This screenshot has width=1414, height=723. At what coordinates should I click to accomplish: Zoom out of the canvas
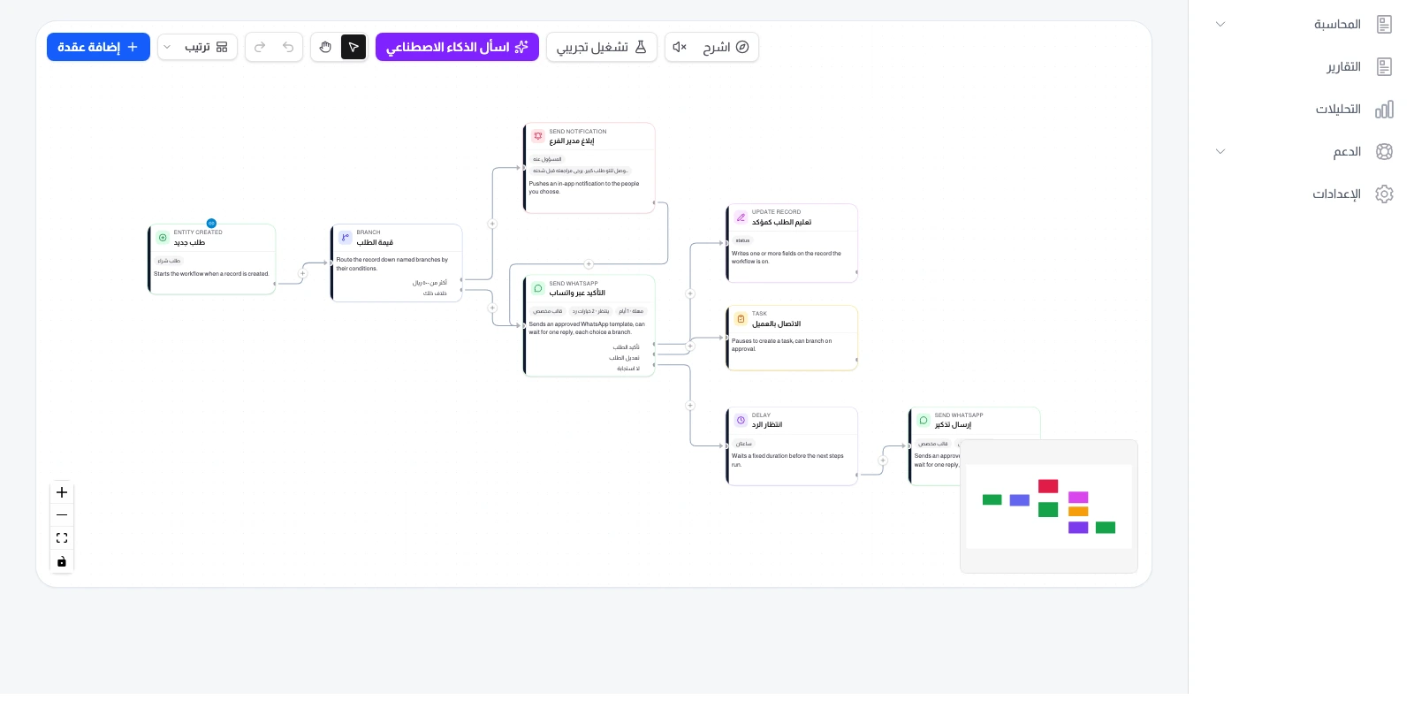tap(62, 515)
